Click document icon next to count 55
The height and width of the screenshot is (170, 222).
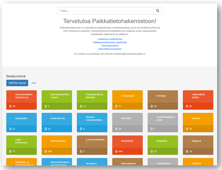click(152, 151)
